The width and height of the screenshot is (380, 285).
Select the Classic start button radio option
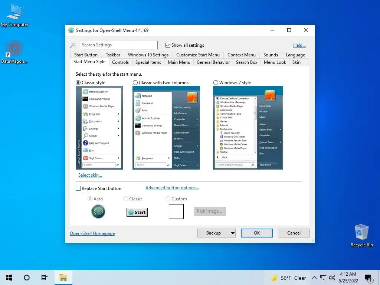pyautogui.click(x=125, y=199)
